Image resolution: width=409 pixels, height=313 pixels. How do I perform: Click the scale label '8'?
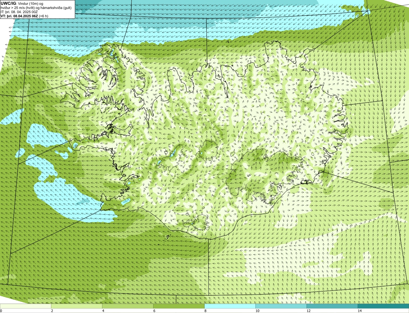[x=205, y=311]
